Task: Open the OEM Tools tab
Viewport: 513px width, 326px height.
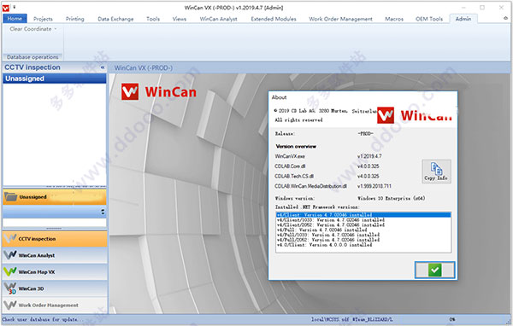Action: click(x=429, y=19)
